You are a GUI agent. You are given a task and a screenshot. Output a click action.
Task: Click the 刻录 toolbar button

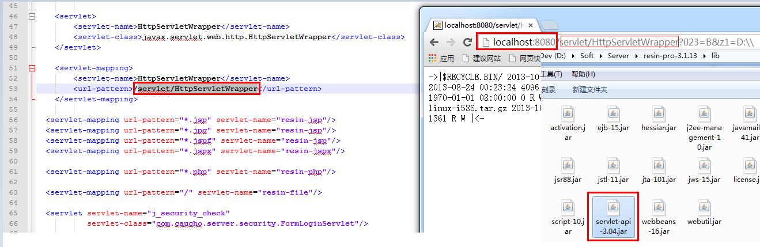pyautogui.click(x=549, y=90)
